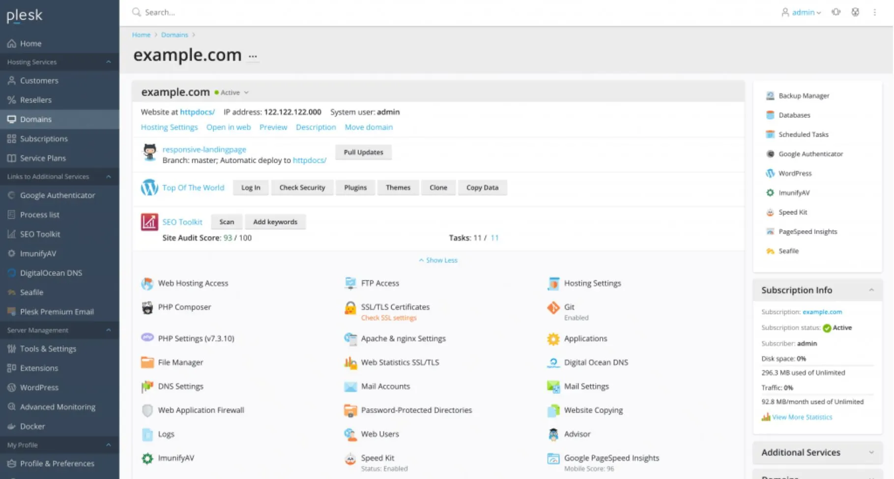
Task: Click the WordPress Log In button
Action: pos(251,188)
